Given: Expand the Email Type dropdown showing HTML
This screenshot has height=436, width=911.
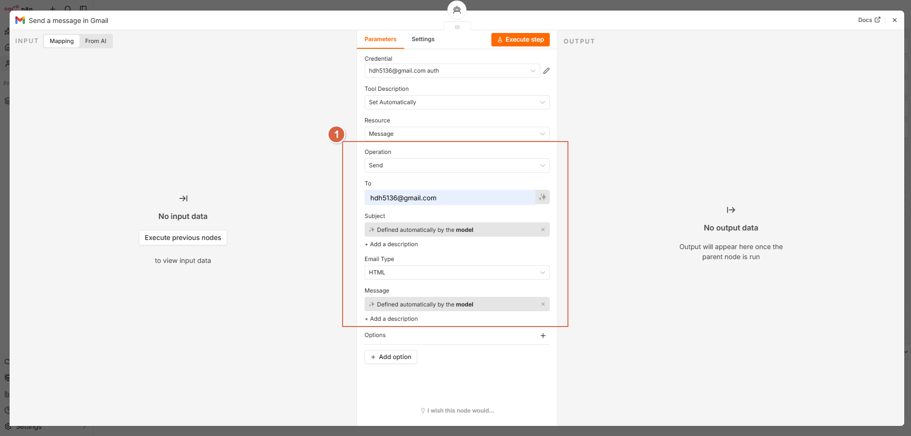Looking at the screenshot, I should pos(457,272).
